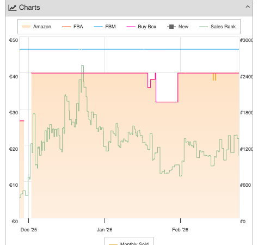The width and height of the screenshot is (258, 245).
Task: Click the €30 price axis label
Action: coord(14,113)
